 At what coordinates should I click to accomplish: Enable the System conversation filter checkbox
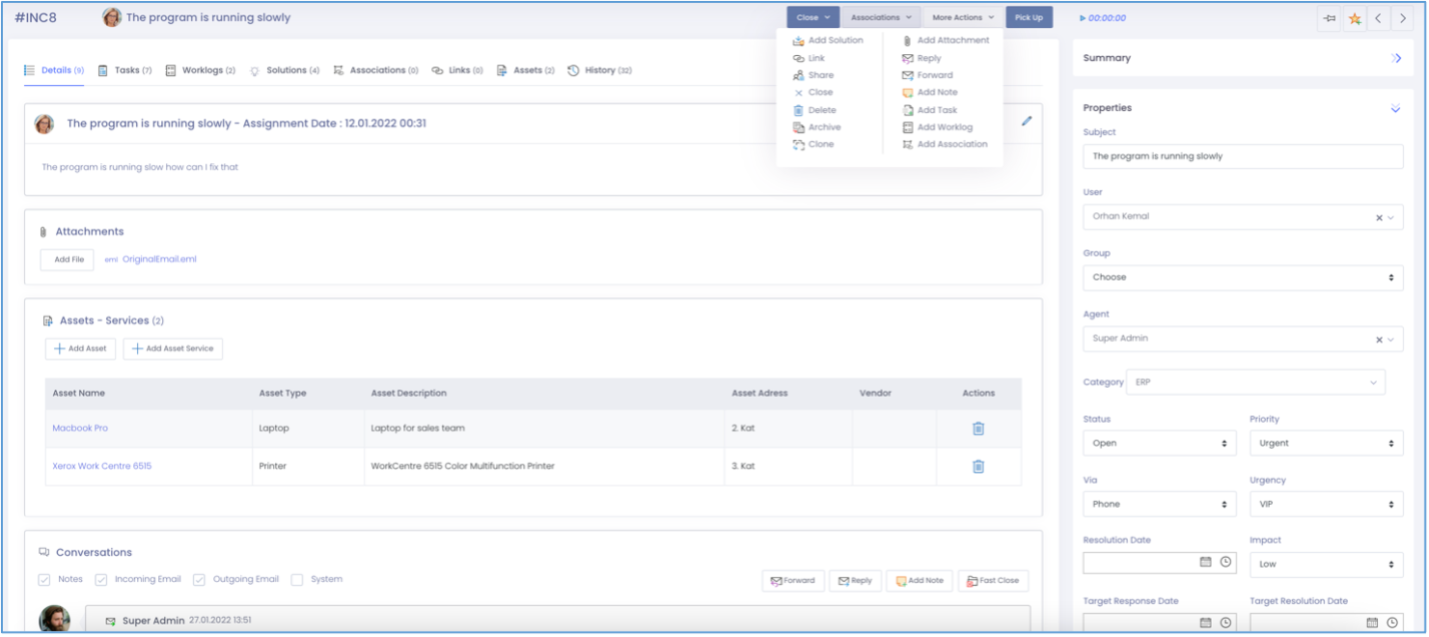297,580
